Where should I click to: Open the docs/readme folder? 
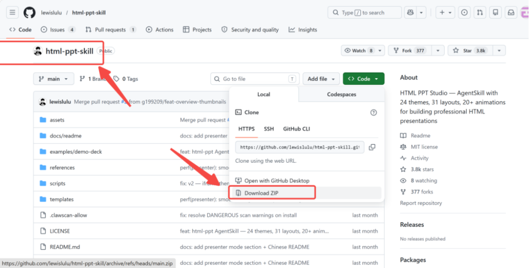coord(66,136)
